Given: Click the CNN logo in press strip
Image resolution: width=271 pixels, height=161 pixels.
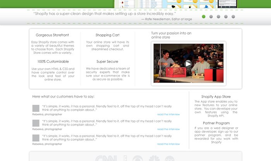Looking at the screenshot, I should coord(106,158).
